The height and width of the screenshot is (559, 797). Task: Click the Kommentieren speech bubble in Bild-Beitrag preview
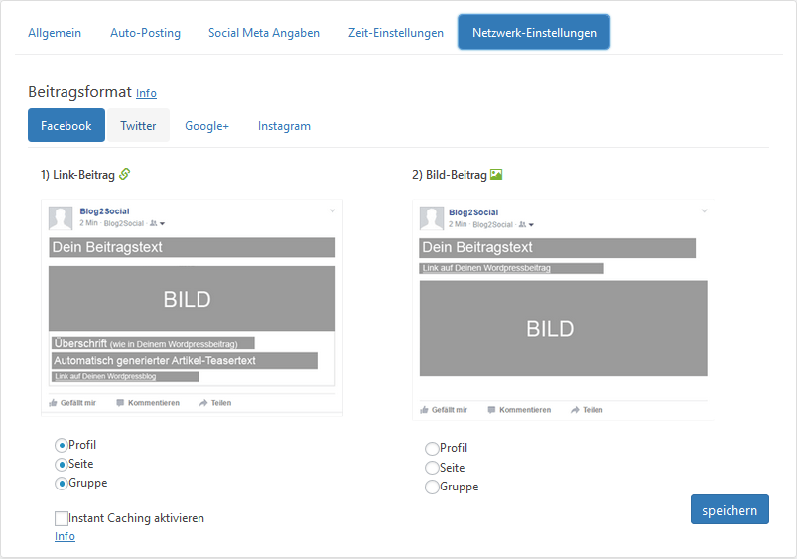tap(491, 410)
